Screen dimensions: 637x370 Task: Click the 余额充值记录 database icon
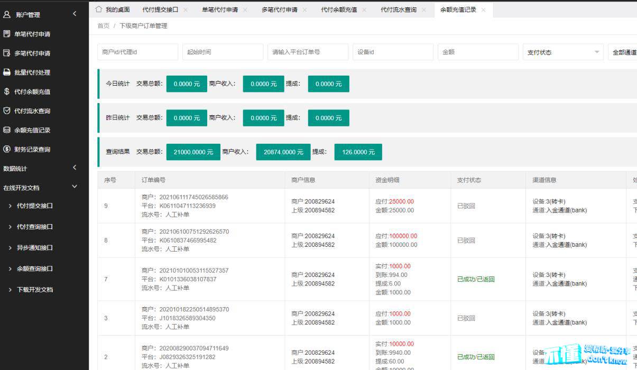(7, 130)
